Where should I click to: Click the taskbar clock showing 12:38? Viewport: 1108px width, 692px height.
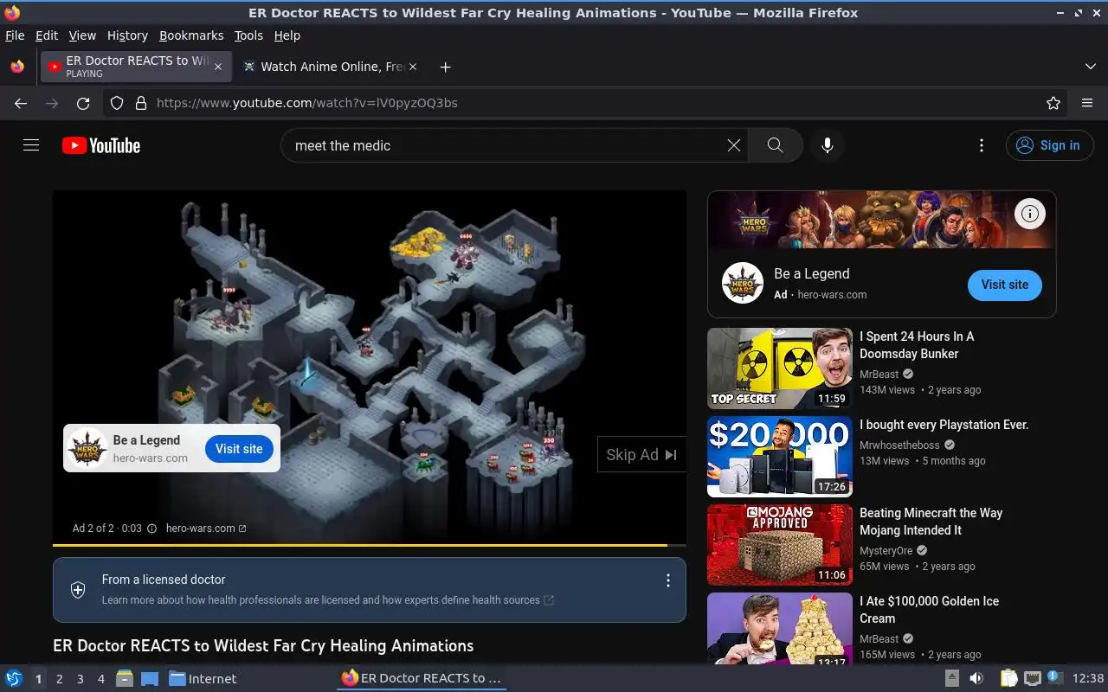click(1088, 679)
